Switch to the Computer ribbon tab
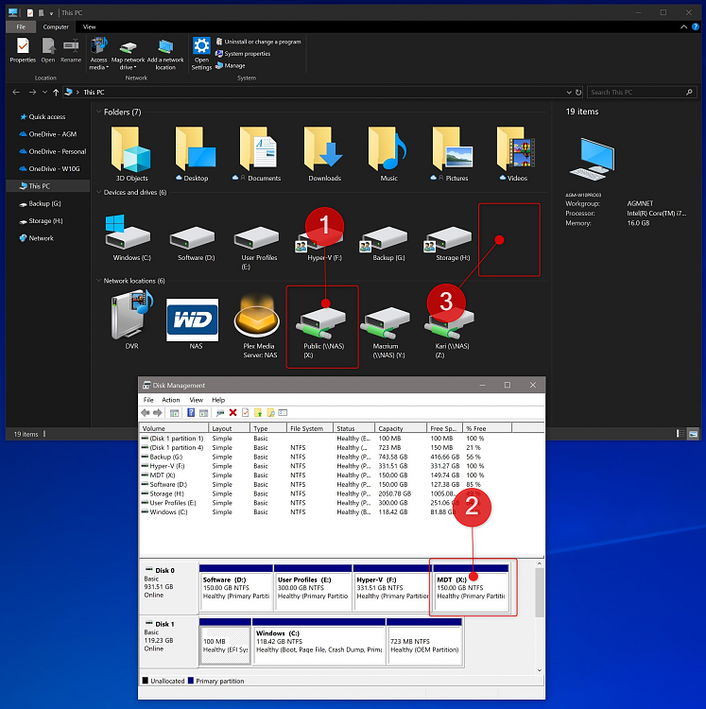Image resolution: width=706 pixels, height=709 pixels. tap(56, 26)
